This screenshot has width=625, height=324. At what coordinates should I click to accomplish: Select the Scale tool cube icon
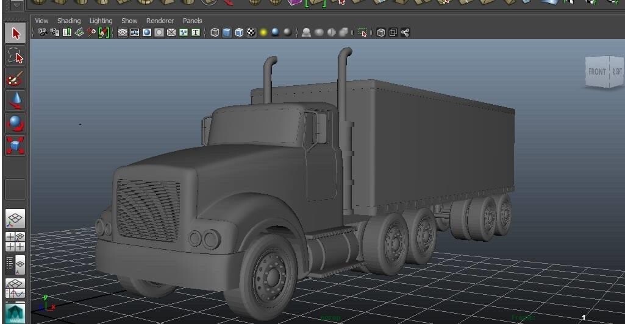click(x=15, y=145)
